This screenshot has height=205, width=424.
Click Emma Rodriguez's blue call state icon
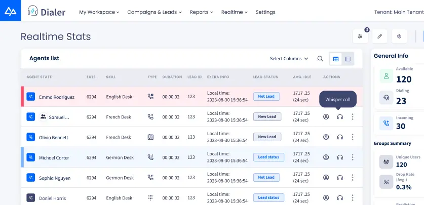coord(31,96)
